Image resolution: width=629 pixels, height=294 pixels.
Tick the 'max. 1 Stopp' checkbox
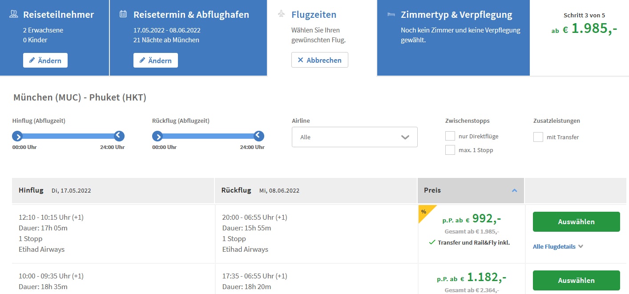450,150
